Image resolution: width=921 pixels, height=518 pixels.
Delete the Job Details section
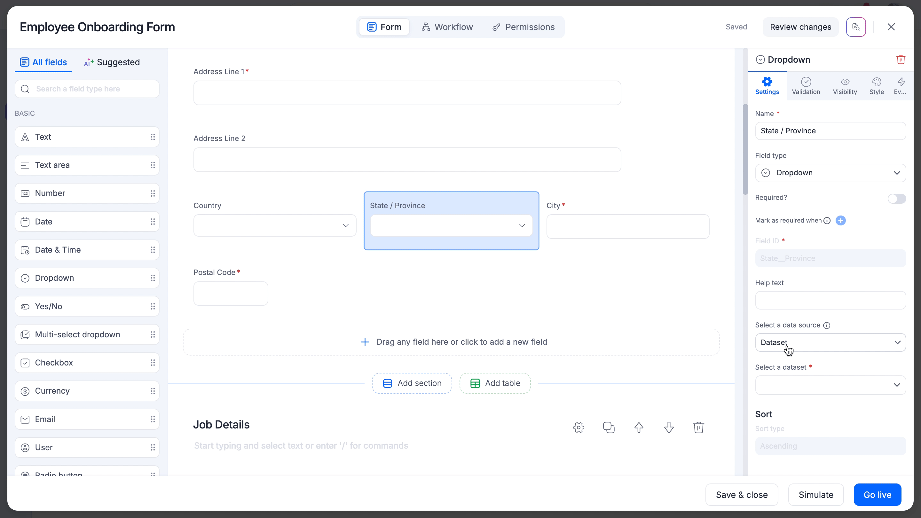(698, 428)
